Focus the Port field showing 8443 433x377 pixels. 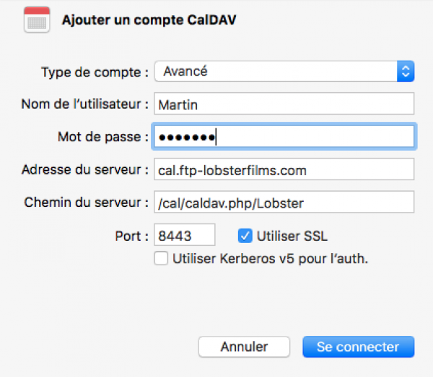185,235
